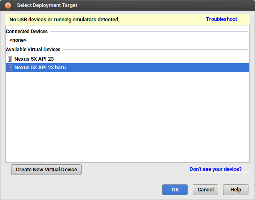Close the Select Deployment Target dialog
This screenshot has width=255, height=200.
point(8,6)
